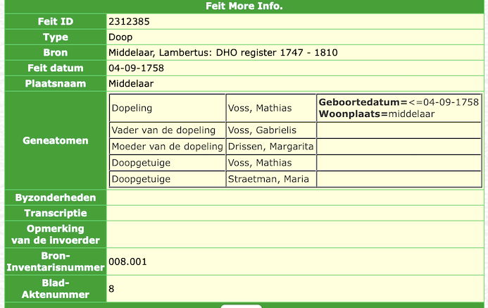Click the Plaatsnaam value 'Middelaar'
Image resolution: width=488 pixels, height=308 pixels.
click(131, 84)
